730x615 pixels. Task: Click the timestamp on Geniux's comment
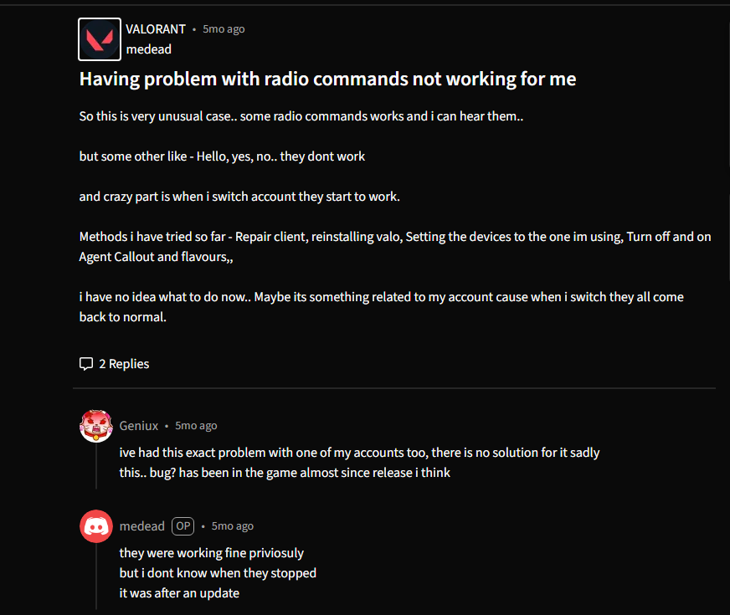pos(196,426)
